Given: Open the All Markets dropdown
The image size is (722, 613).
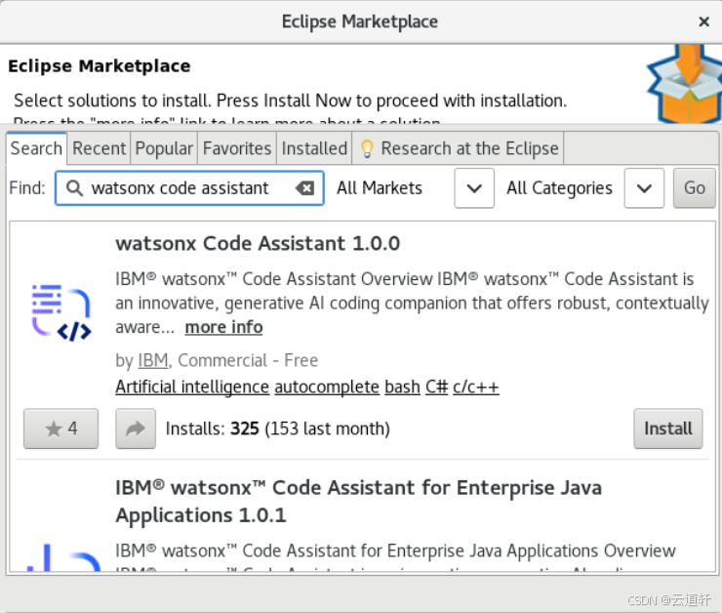Looking at the screenshot, I should click(x=474, y=188).
